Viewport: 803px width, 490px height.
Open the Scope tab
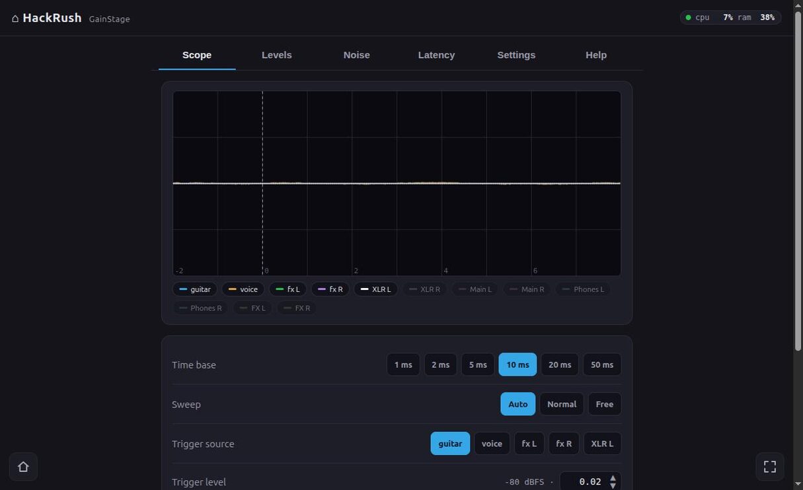(x=197, y=55)
